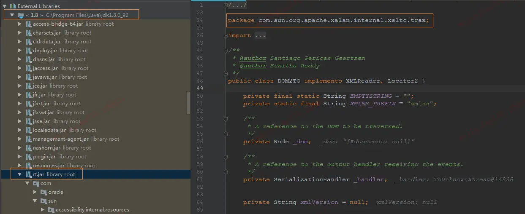The width and height of the screenshot is (525, 214).
Task: Click the External Libraries bar-chart icon
Action: click(x=13, y=6)
